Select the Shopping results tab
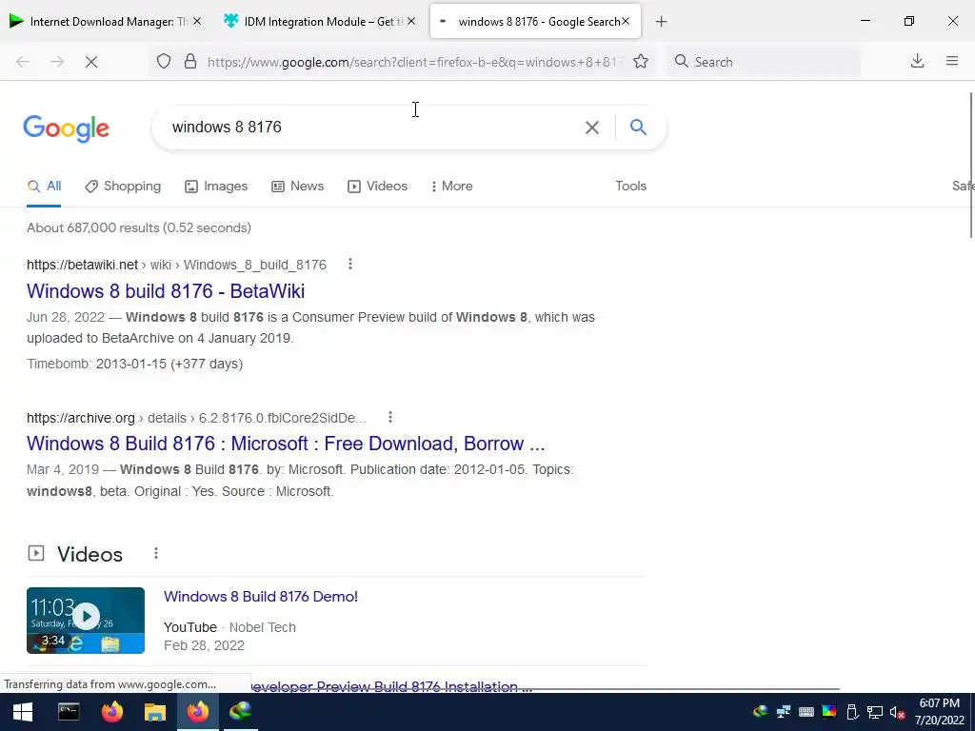 click(123, 186)
